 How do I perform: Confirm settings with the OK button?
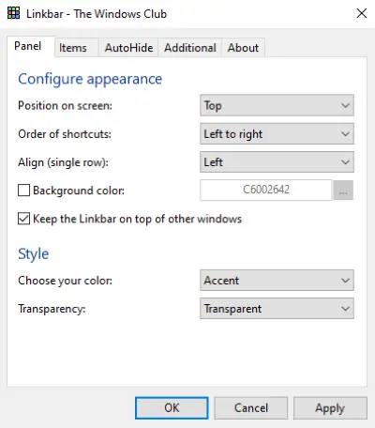172,408
